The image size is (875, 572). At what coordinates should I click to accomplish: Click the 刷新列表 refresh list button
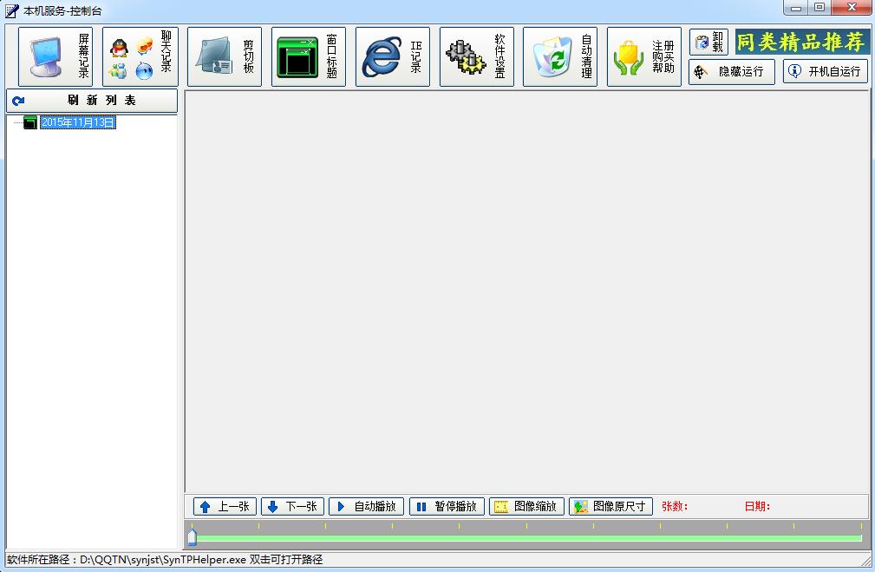pos(92,101)
